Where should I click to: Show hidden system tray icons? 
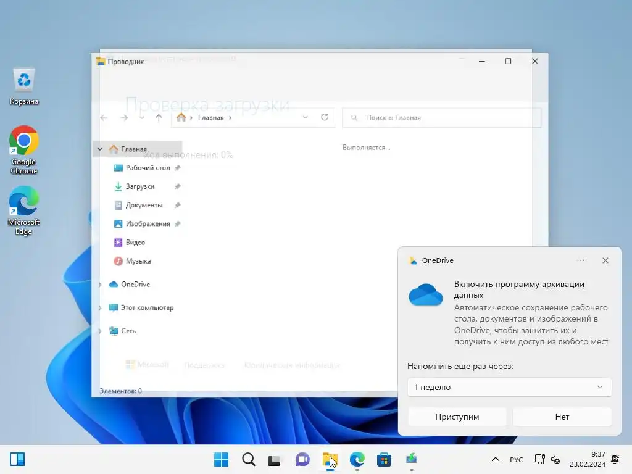coord(496,459)
